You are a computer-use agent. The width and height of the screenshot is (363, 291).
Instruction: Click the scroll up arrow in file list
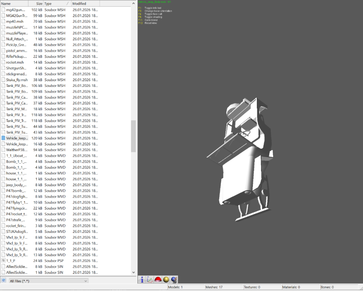pos(133,3)
